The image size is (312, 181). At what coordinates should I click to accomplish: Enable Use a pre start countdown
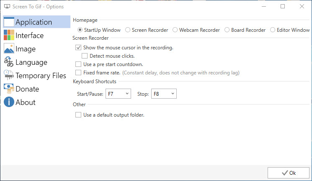pyautogui.click(x=78, y=64)
